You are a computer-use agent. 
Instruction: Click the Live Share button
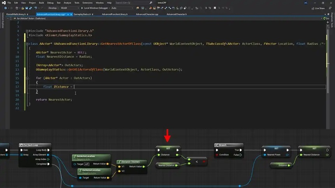pyautogui.click(x=318, y=8)
